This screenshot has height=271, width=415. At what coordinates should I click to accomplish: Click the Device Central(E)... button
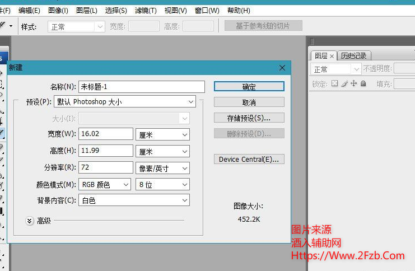point(249,159)
